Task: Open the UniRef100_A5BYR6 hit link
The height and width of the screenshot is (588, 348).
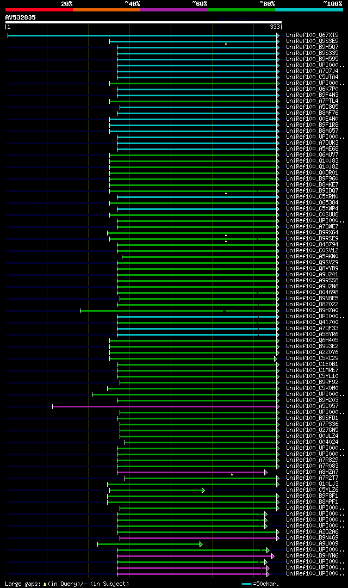Action: pos(312,335)
